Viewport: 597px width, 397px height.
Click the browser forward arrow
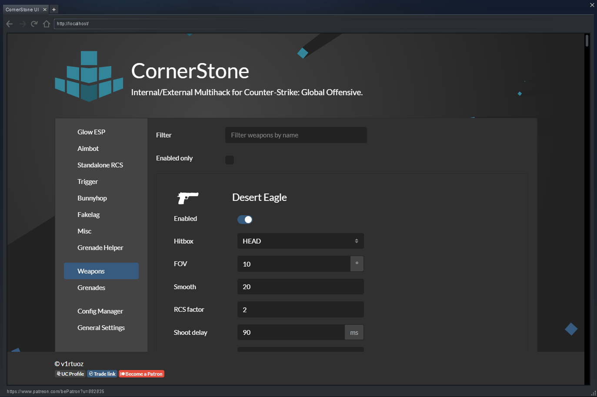[23, 24]
